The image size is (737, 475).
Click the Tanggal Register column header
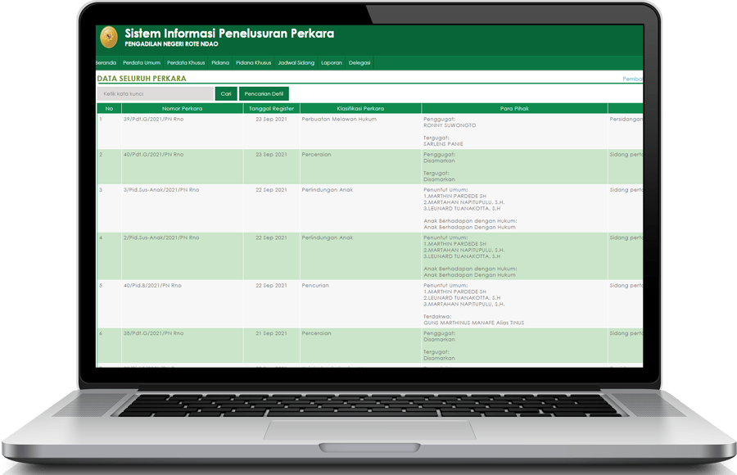271,108
